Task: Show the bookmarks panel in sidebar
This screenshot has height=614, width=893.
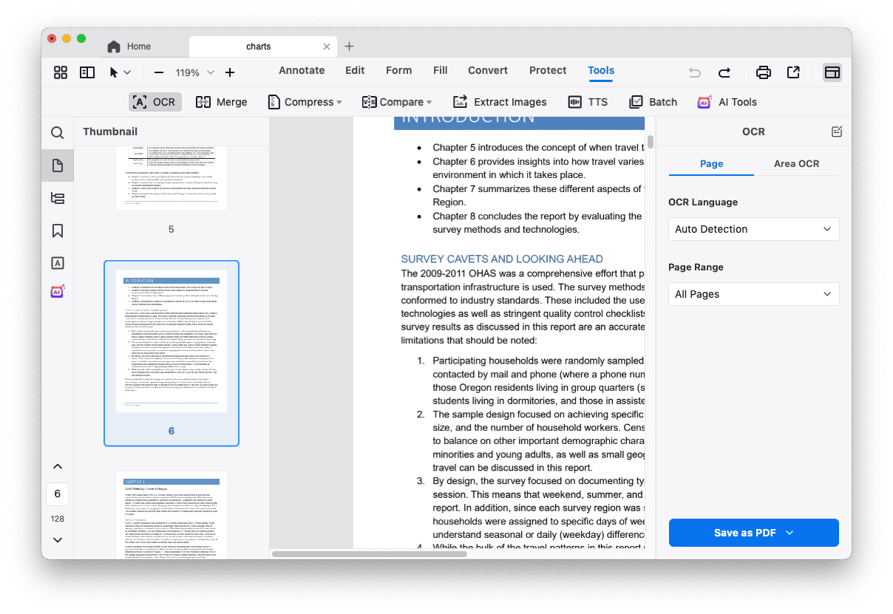Action: (x=58, y=231)
